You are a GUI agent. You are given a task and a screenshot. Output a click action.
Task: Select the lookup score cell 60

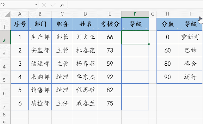coord(167,50)
